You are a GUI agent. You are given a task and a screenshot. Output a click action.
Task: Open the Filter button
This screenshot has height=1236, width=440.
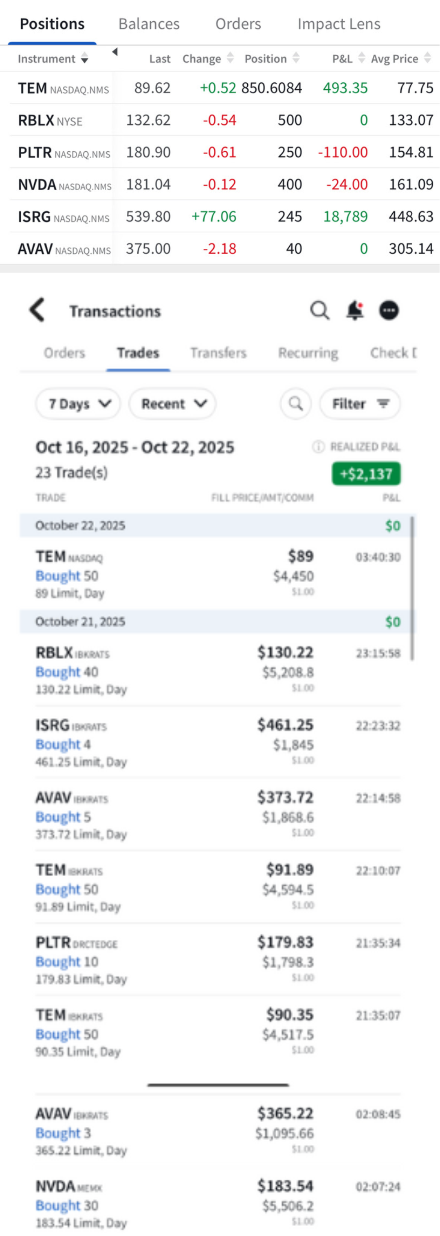[360, 404]
